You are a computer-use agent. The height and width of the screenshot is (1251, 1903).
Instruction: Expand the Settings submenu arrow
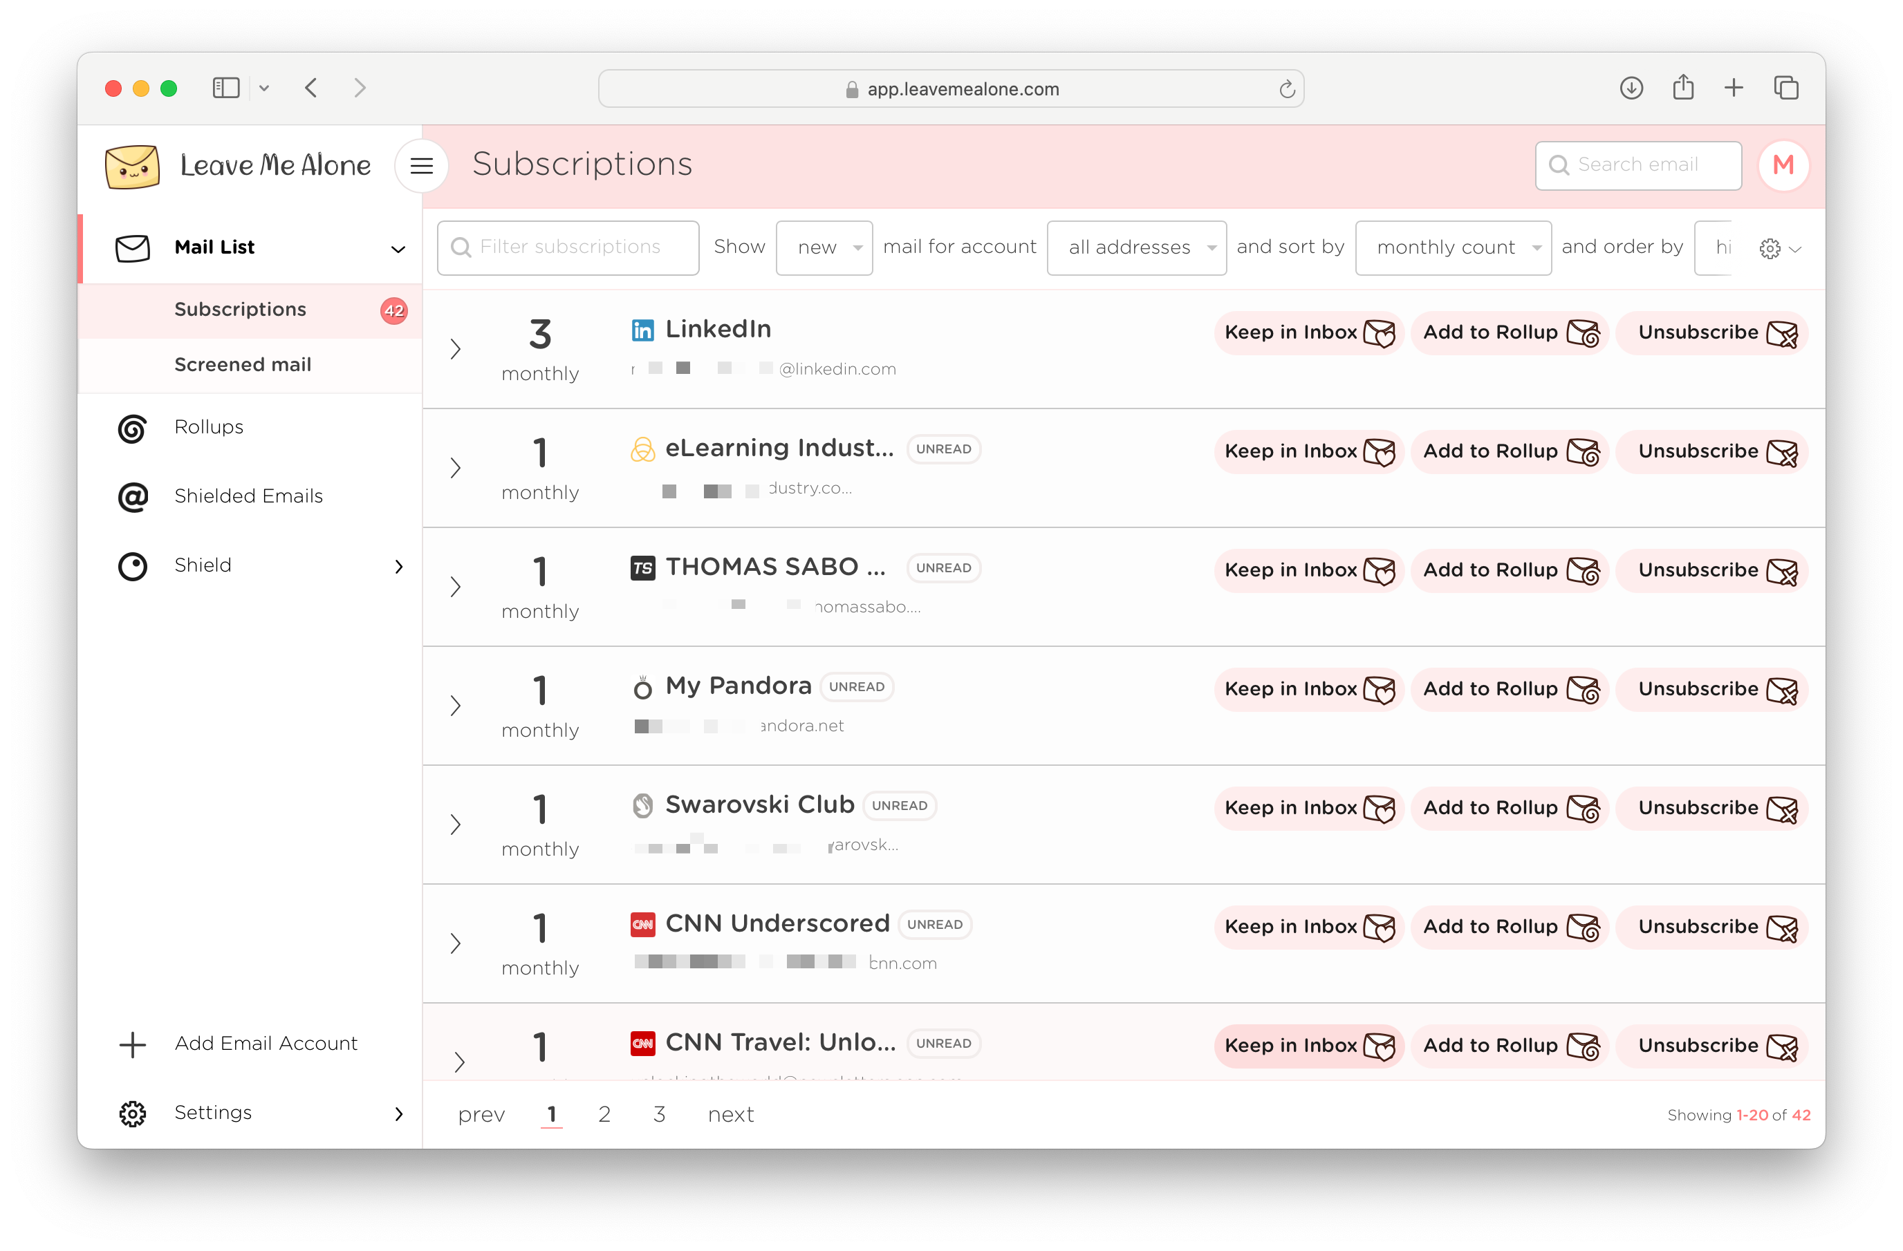399,1113
